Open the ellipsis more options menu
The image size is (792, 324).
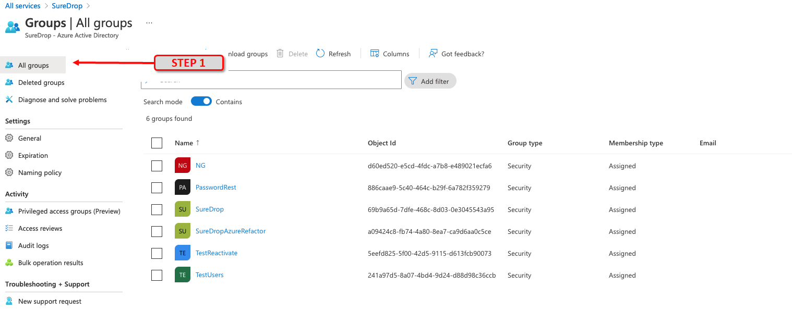tap(149, 23)
